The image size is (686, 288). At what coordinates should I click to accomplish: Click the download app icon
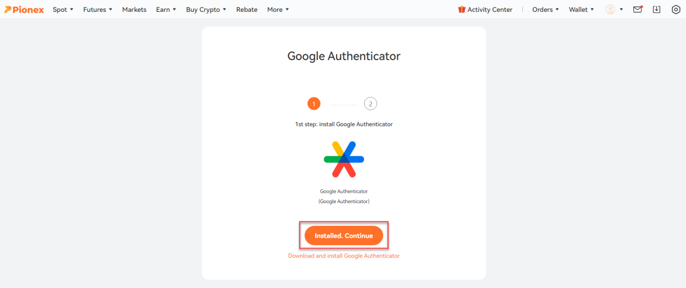(x=657, y=9)
